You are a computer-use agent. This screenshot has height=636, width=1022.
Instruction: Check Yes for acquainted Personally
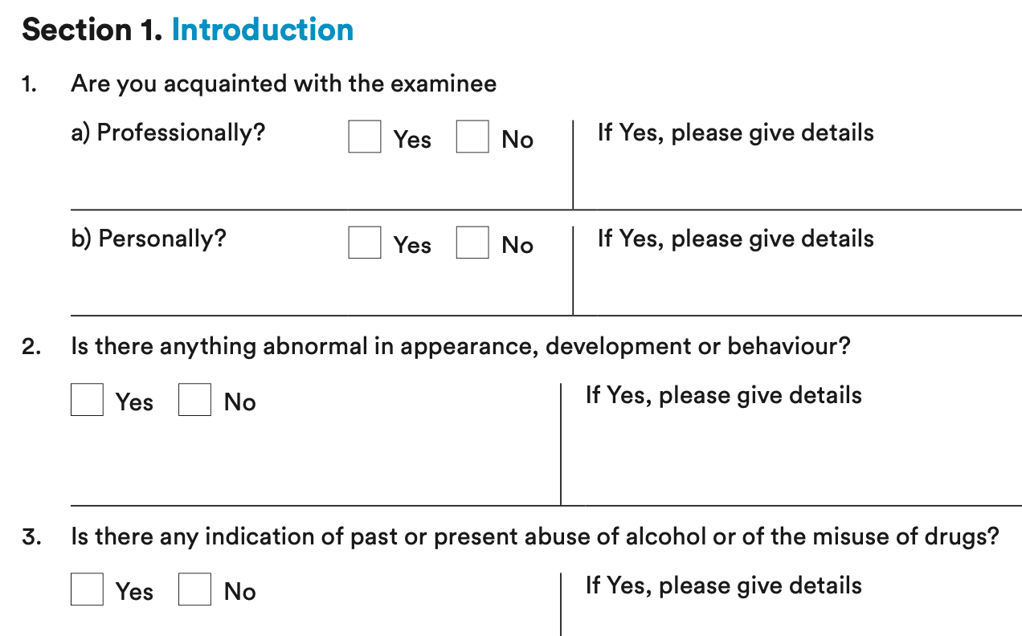364,243
